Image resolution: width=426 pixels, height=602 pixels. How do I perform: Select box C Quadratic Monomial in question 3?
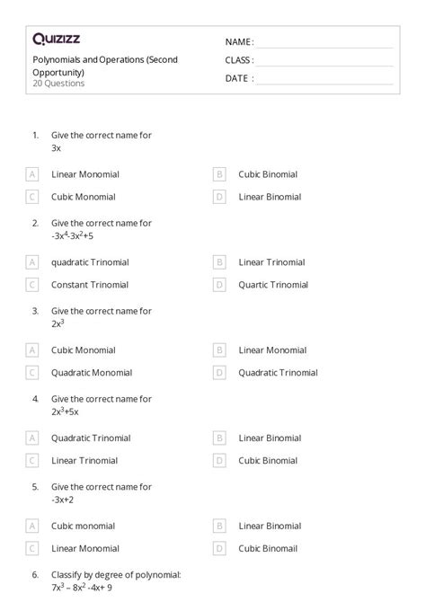point(32,373)
